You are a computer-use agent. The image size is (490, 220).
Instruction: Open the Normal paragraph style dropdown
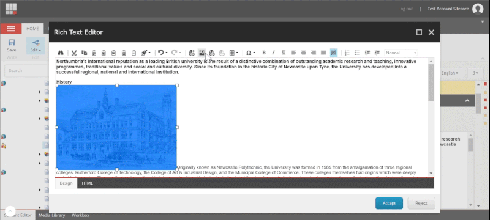[x=401, y=53]
